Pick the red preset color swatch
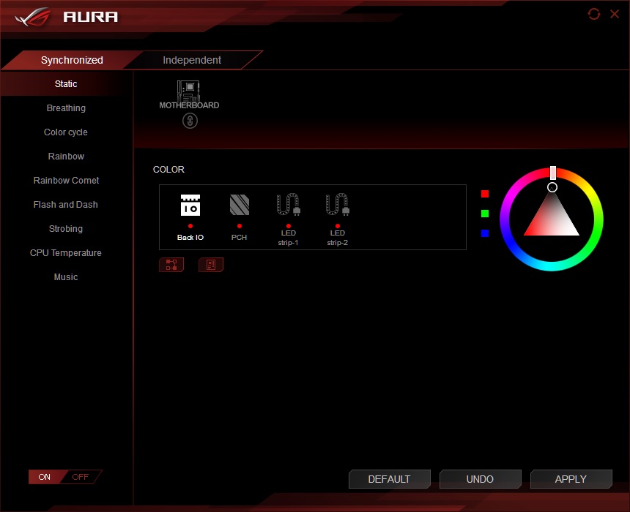Viewport: 630px width, 512px height. pos(485,194)
